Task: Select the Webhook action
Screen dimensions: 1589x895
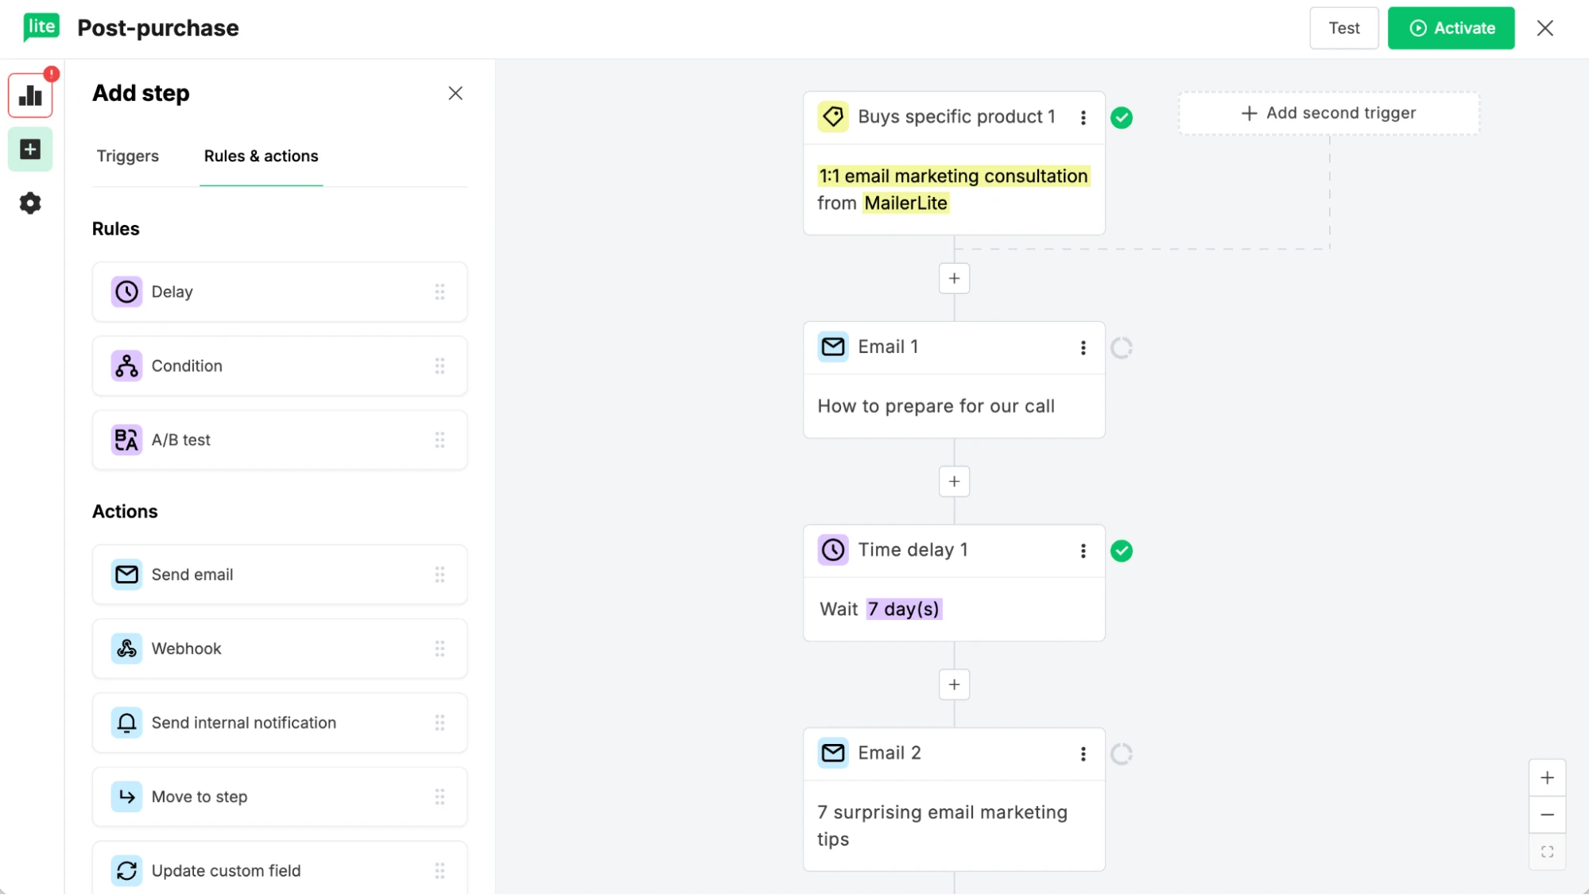Action: click(x=279, y=648)
